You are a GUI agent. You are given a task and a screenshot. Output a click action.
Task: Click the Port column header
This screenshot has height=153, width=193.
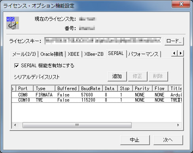click(x=25, y=89)
